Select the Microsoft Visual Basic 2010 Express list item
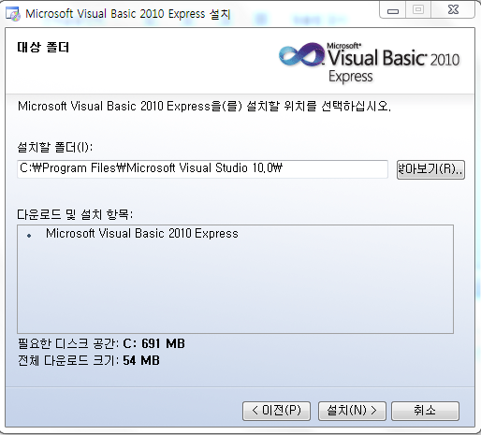This screenshot has width=481, height=435. 142,234
